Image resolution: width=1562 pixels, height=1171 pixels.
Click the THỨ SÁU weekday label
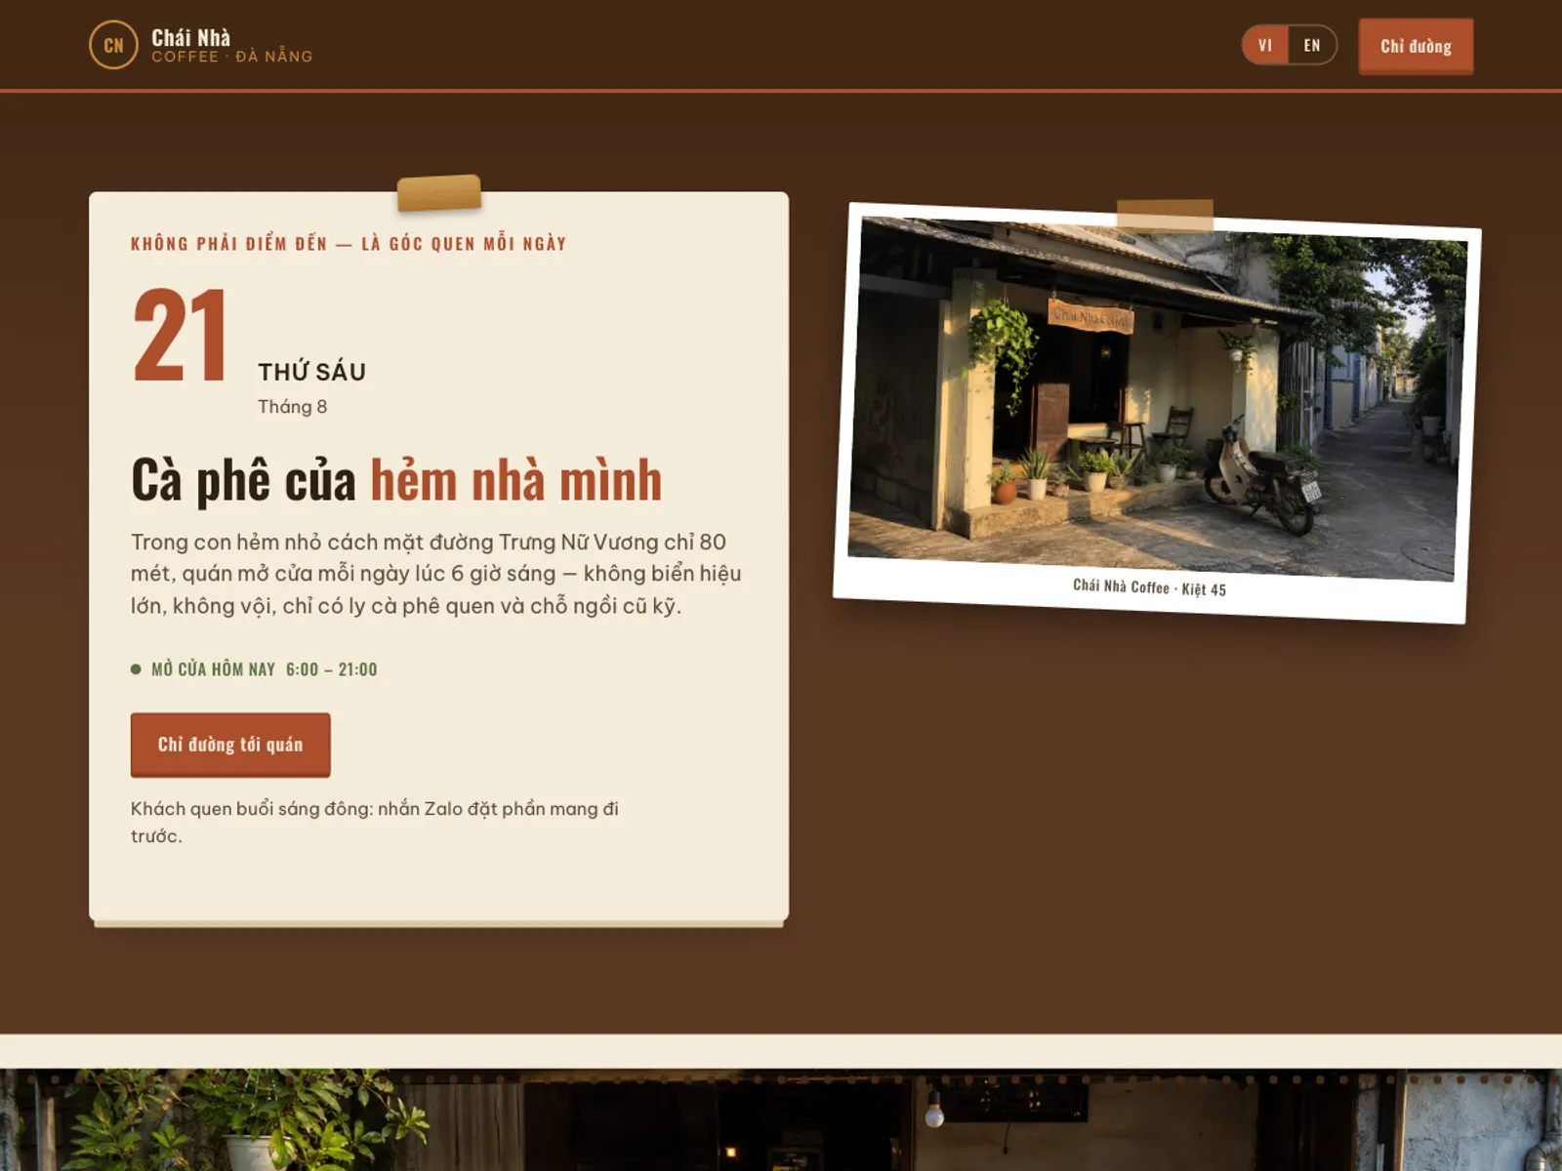point(311,372)
